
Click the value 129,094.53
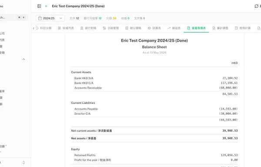point(229,155)
